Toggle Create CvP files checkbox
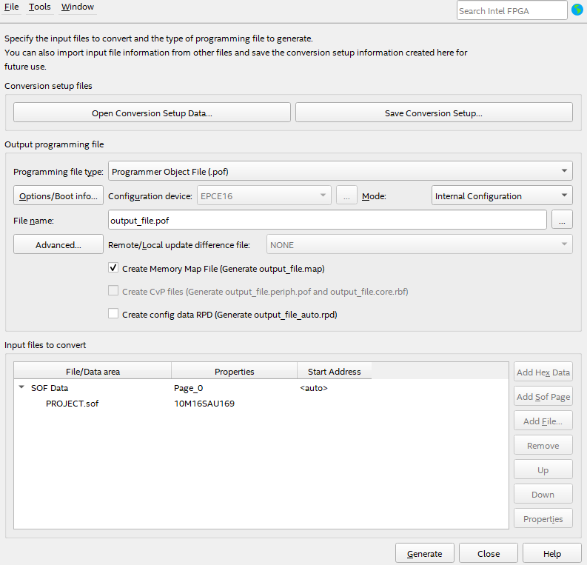 (x=113, y=291)
